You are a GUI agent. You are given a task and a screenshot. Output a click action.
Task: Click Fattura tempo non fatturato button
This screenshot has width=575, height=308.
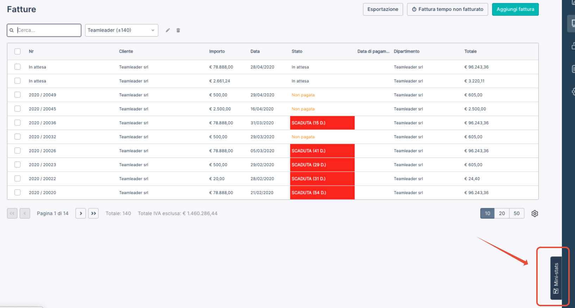point(447,9)
